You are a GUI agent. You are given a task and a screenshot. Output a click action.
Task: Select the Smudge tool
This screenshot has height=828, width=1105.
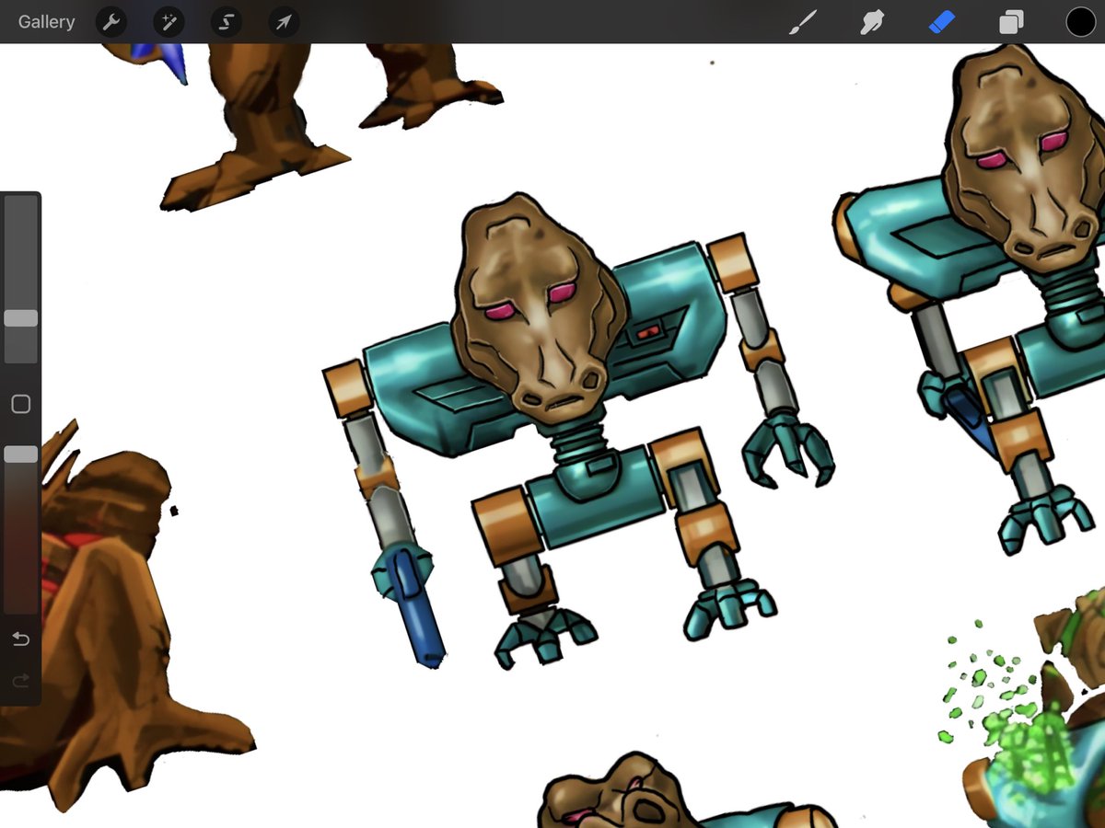[871, 21]
